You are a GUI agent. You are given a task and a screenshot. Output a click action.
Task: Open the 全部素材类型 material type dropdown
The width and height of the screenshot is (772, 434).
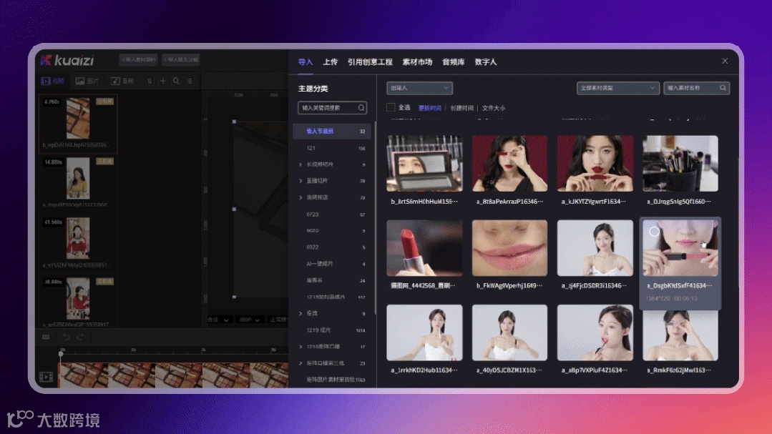tap(618, 88)
